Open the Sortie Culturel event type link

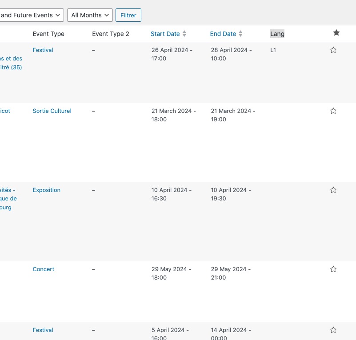52,111
